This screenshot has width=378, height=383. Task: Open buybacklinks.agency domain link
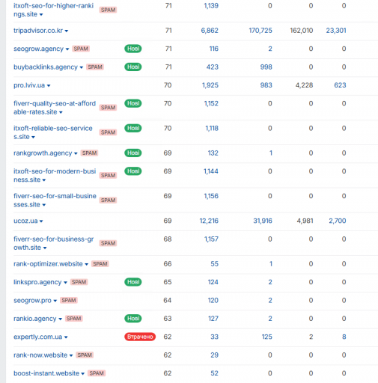46,67
